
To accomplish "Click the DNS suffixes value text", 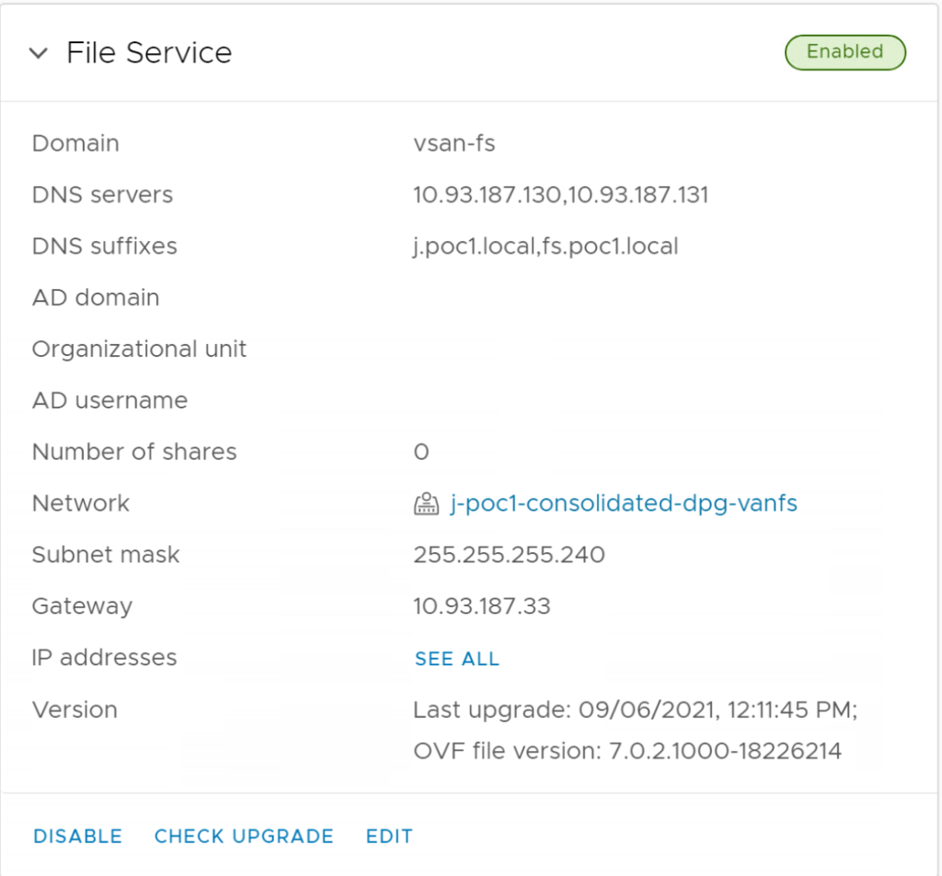I will click(x=546, y=247).
